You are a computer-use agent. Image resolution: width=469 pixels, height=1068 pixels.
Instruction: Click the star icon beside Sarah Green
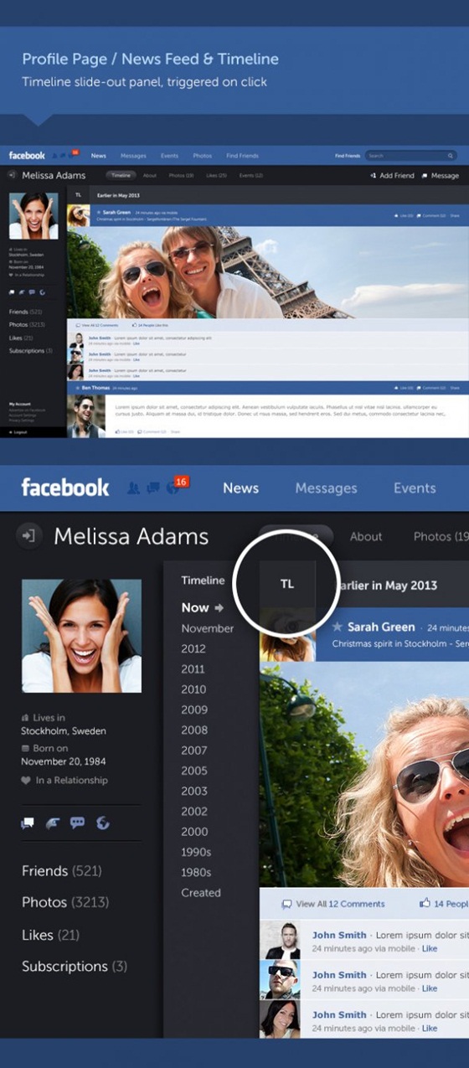[x=337, y=627]
